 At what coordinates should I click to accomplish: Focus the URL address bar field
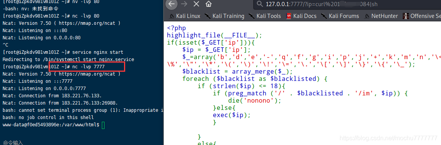coord(347,4)
